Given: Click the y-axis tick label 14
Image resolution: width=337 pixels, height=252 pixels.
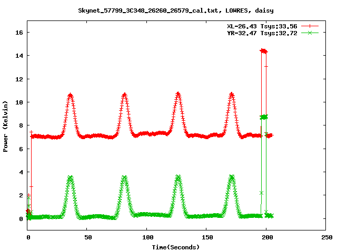Looking at the screenshot, I should click(19, 56).
